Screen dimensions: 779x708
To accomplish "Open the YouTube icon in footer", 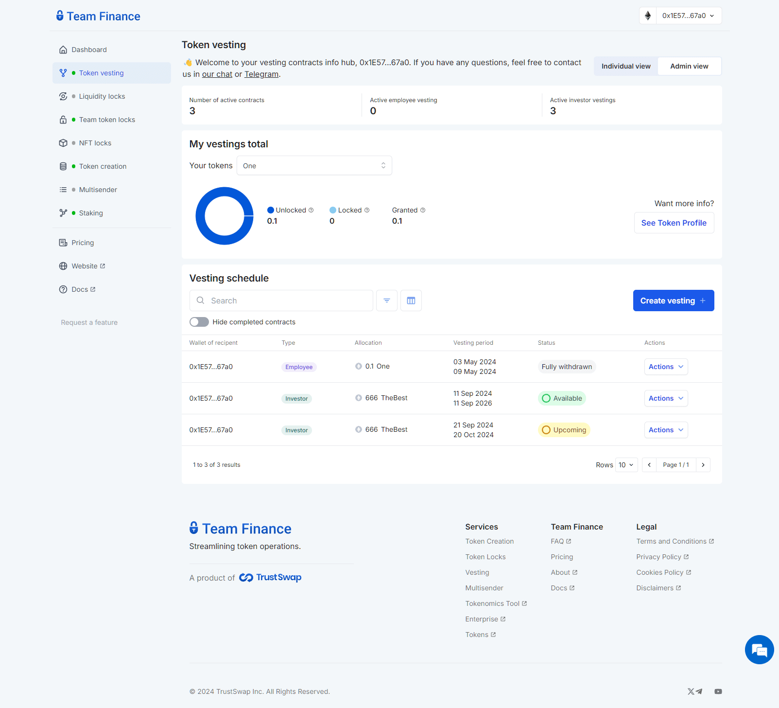I will [718, 691].
